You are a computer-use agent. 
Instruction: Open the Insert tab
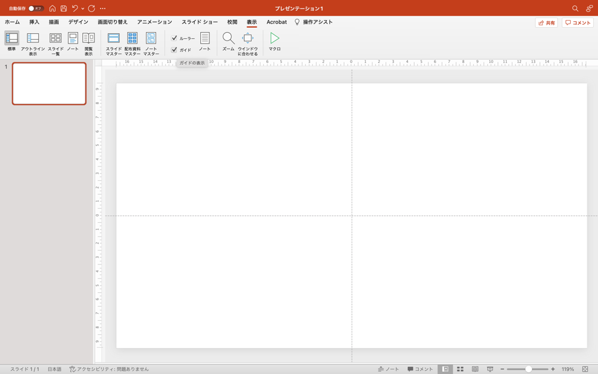(x=34, y=22)
